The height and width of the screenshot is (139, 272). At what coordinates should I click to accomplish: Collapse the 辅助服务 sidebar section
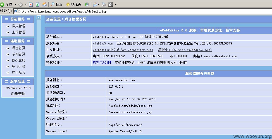point(18,41)
